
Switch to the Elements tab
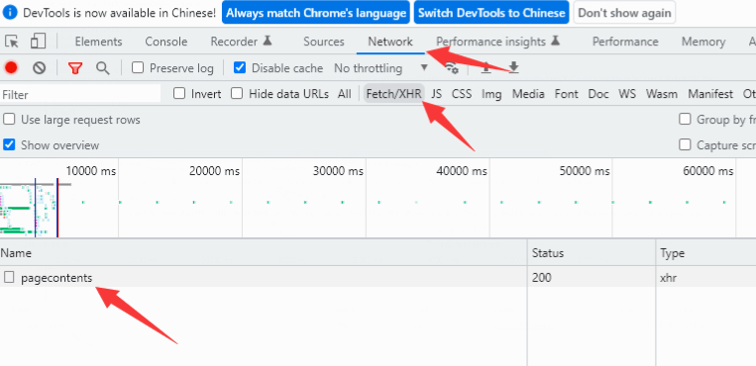click(98, 42)
